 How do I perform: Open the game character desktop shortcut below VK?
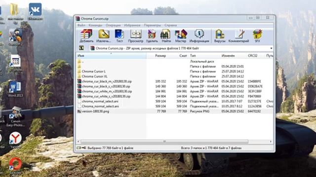click(15, 37)
